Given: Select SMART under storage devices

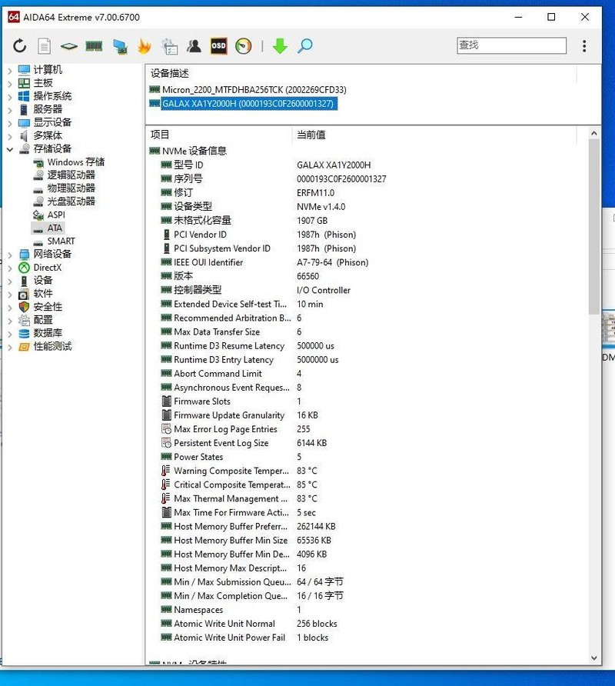Looking at the screenshot, I should (61, 241).
